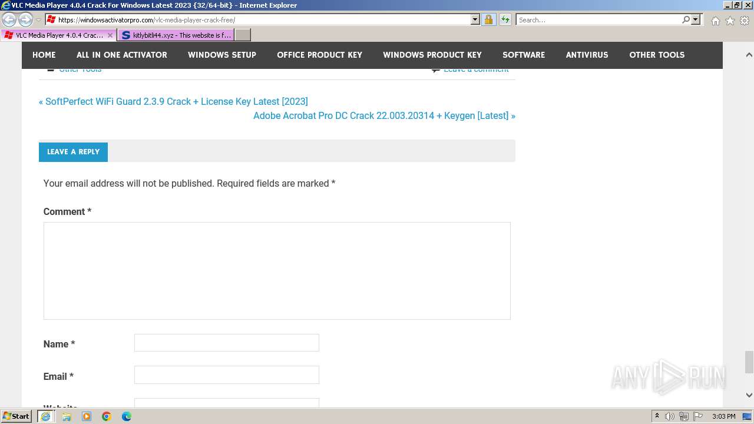The image size is (754, 424).
Task: Close the VLC Media Player tab
Action: pos(110,35)
